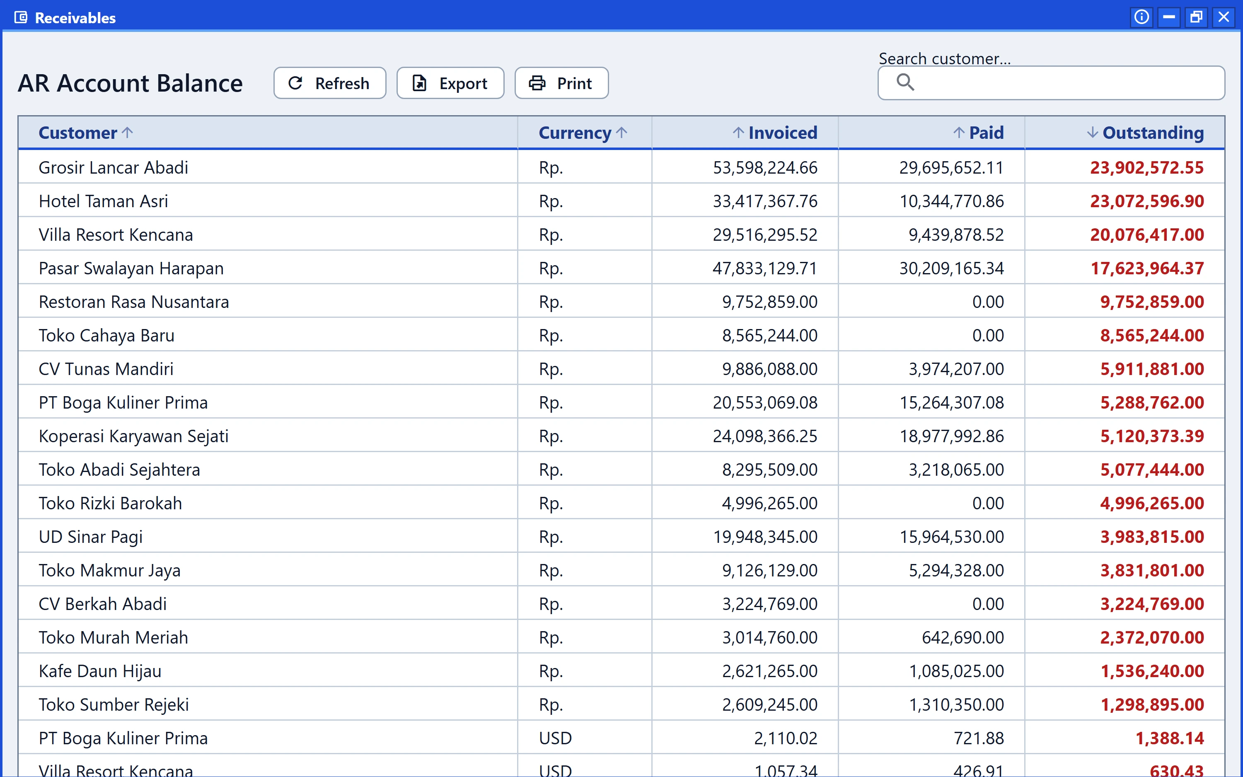Image resolution: width=1243 pixels, height=777 pixels.
Task: Click CV Berkah Abadi customer
Action: pyautogui.click(x=103, y=604)
